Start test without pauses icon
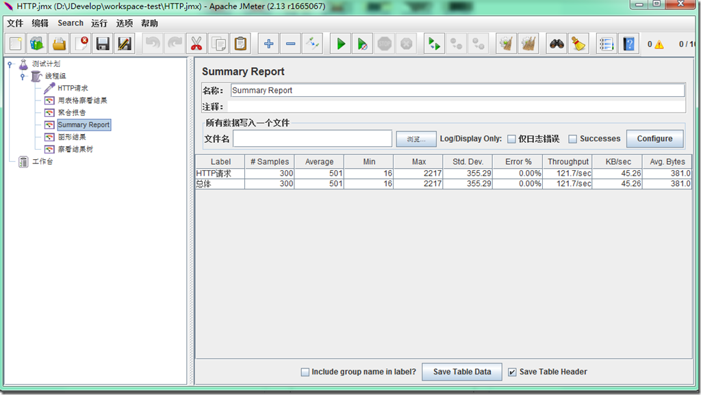701x395 pixels. tap(363, 44)
